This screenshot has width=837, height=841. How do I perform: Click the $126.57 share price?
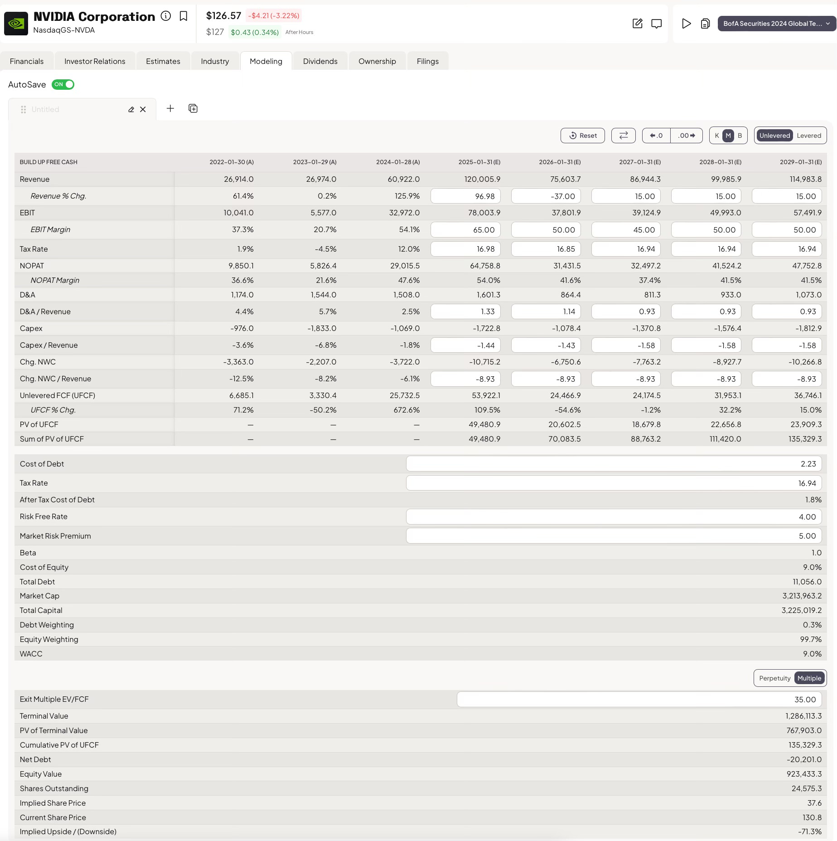coord(223,15)
